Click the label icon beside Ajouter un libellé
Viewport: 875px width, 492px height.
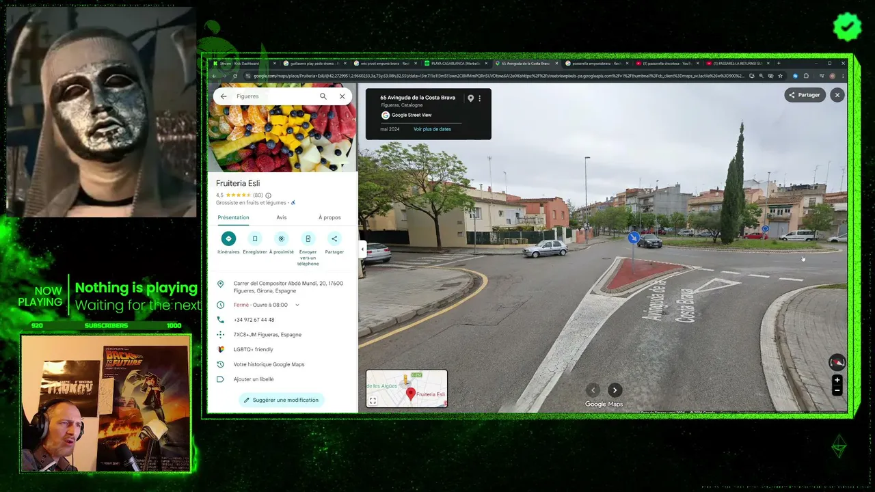click(220, 379)
